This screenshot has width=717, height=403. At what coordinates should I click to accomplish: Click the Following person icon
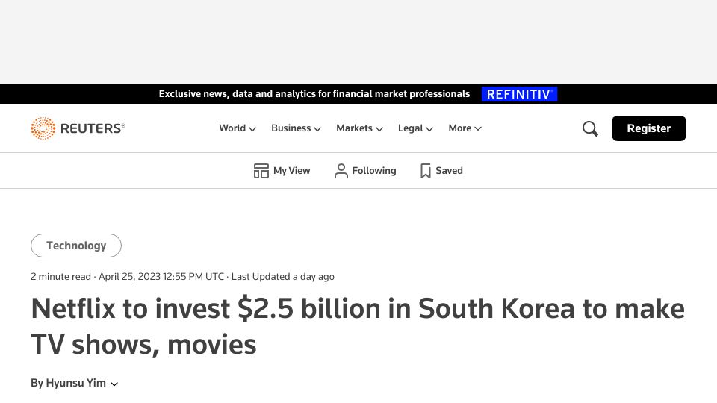341,171
